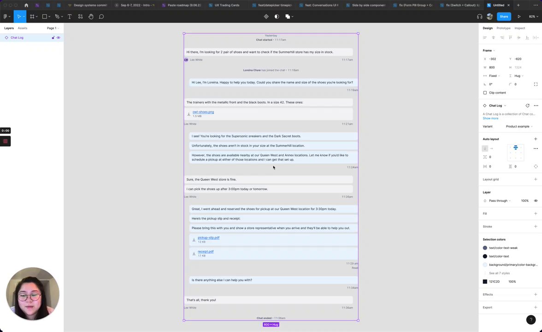The image size is (542, 332).
Task: Align selection horizontal centers
Action: point(493,37)
